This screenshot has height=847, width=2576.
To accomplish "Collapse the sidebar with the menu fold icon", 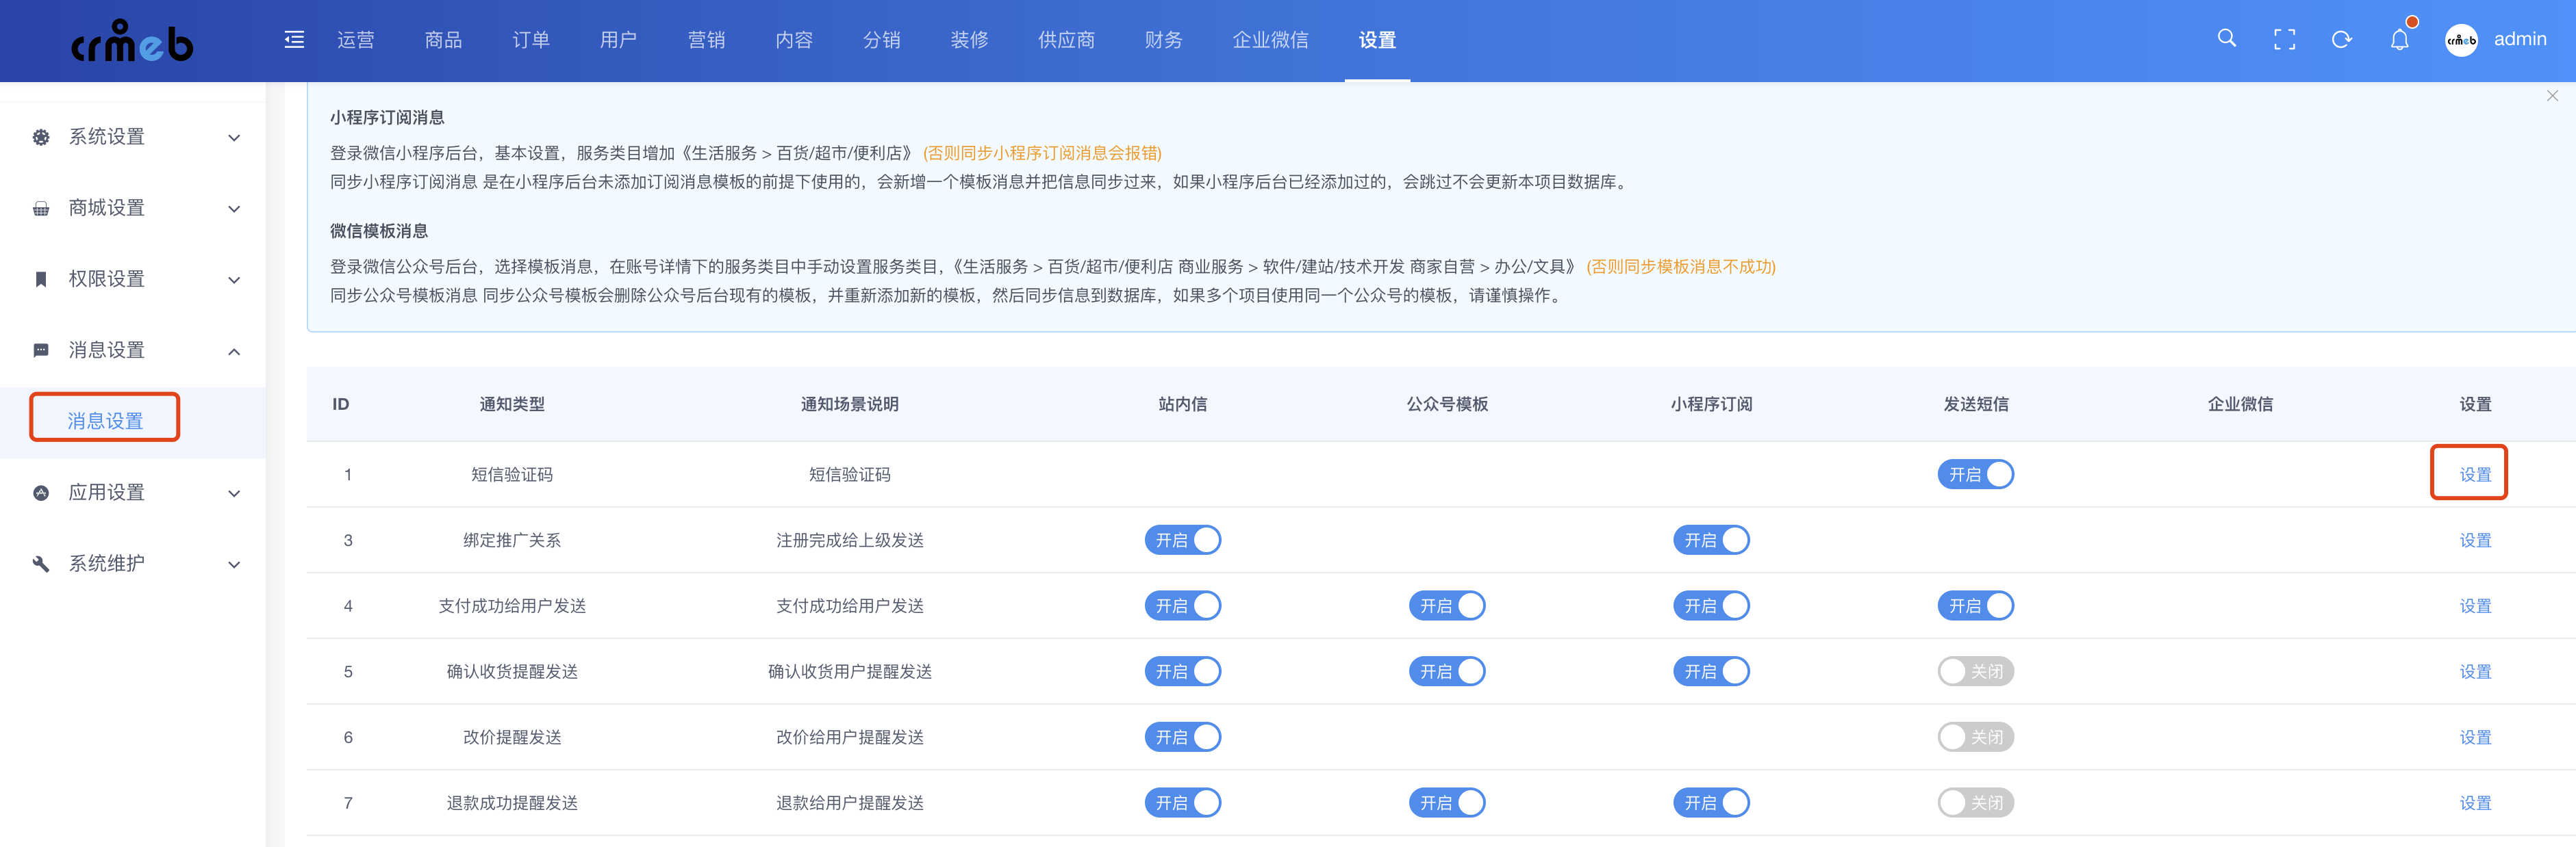I will [294, 40].
